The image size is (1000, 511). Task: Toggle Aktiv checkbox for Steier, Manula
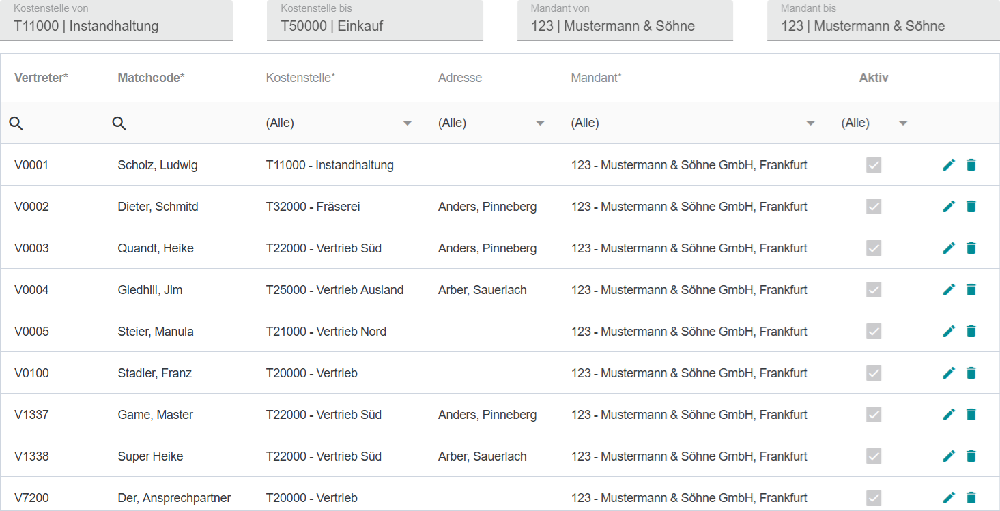pyautogui.click(x=874, y=332)
